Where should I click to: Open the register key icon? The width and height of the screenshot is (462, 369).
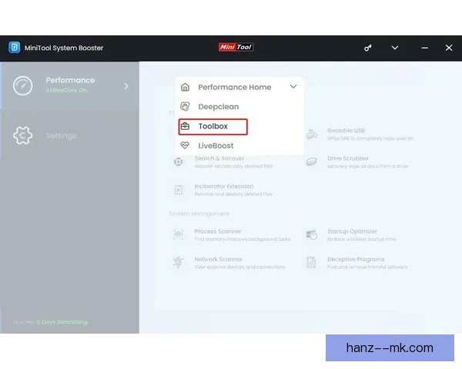(x=368, y=48)
